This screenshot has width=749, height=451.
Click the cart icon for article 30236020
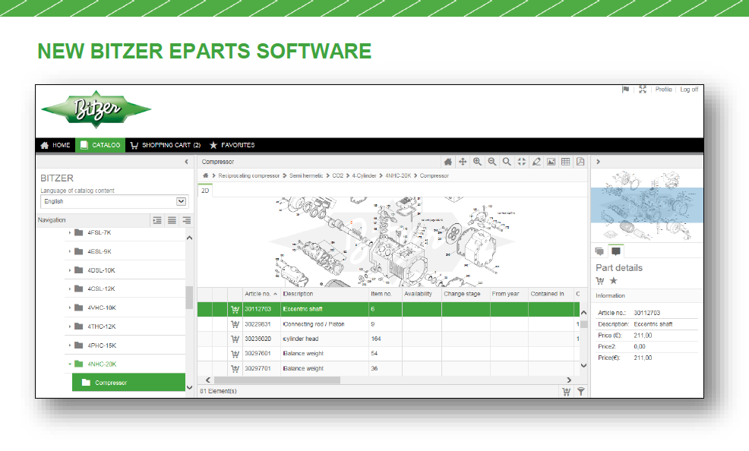(x=235, y=339)
